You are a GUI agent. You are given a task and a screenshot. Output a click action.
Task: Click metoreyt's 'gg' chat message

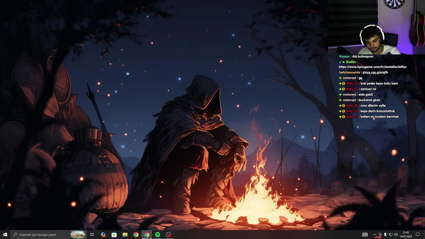point(351,78)
